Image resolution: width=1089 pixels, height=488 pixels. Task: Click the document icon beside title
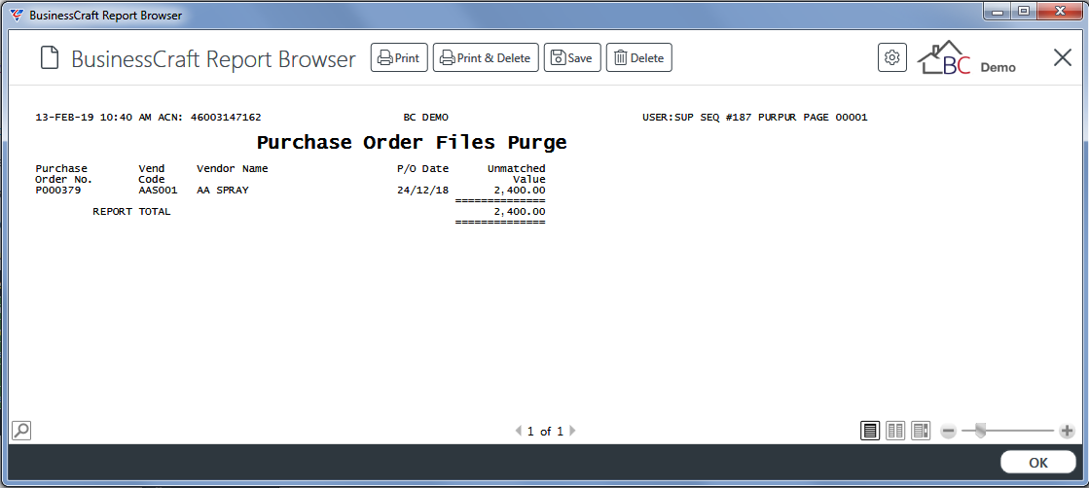click(x=50, y=58)
